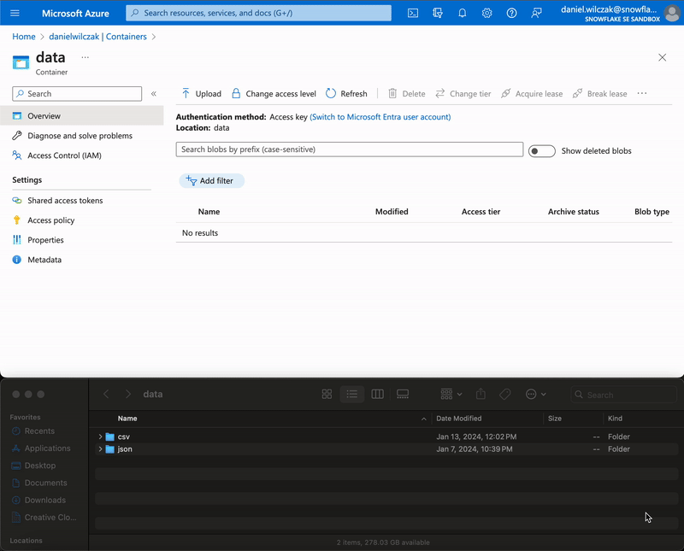Select Overview in the sidebar menu

pos(82,116)
